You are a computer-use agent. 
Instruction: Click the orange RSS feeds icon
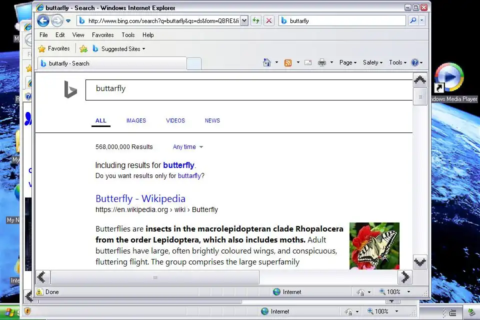[x=288, y=63]
